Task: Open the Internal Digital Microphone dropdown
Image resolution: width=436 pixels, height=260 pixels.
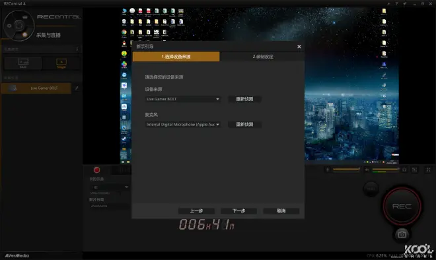Action: point(183,125)
